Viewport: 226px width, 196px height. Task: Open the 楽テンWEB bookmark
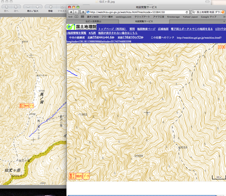click(x=92, y=17)
